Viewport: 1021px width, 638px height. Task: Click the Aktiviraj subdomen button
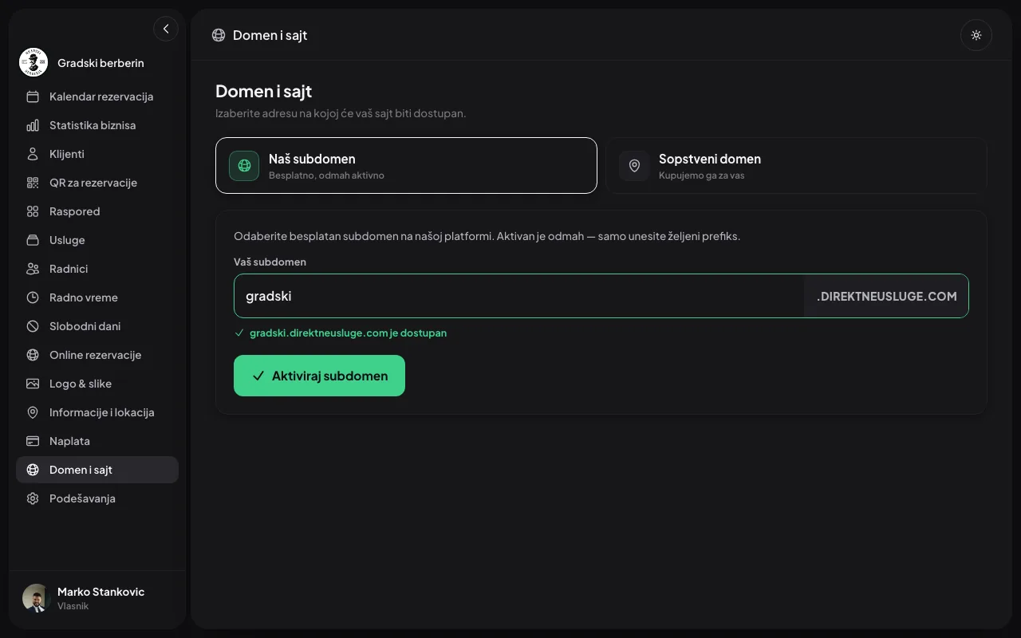click(319, 376)
